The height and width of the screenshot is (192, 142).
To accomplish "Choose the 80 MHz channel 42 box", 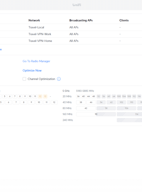I will pos(86,108).
